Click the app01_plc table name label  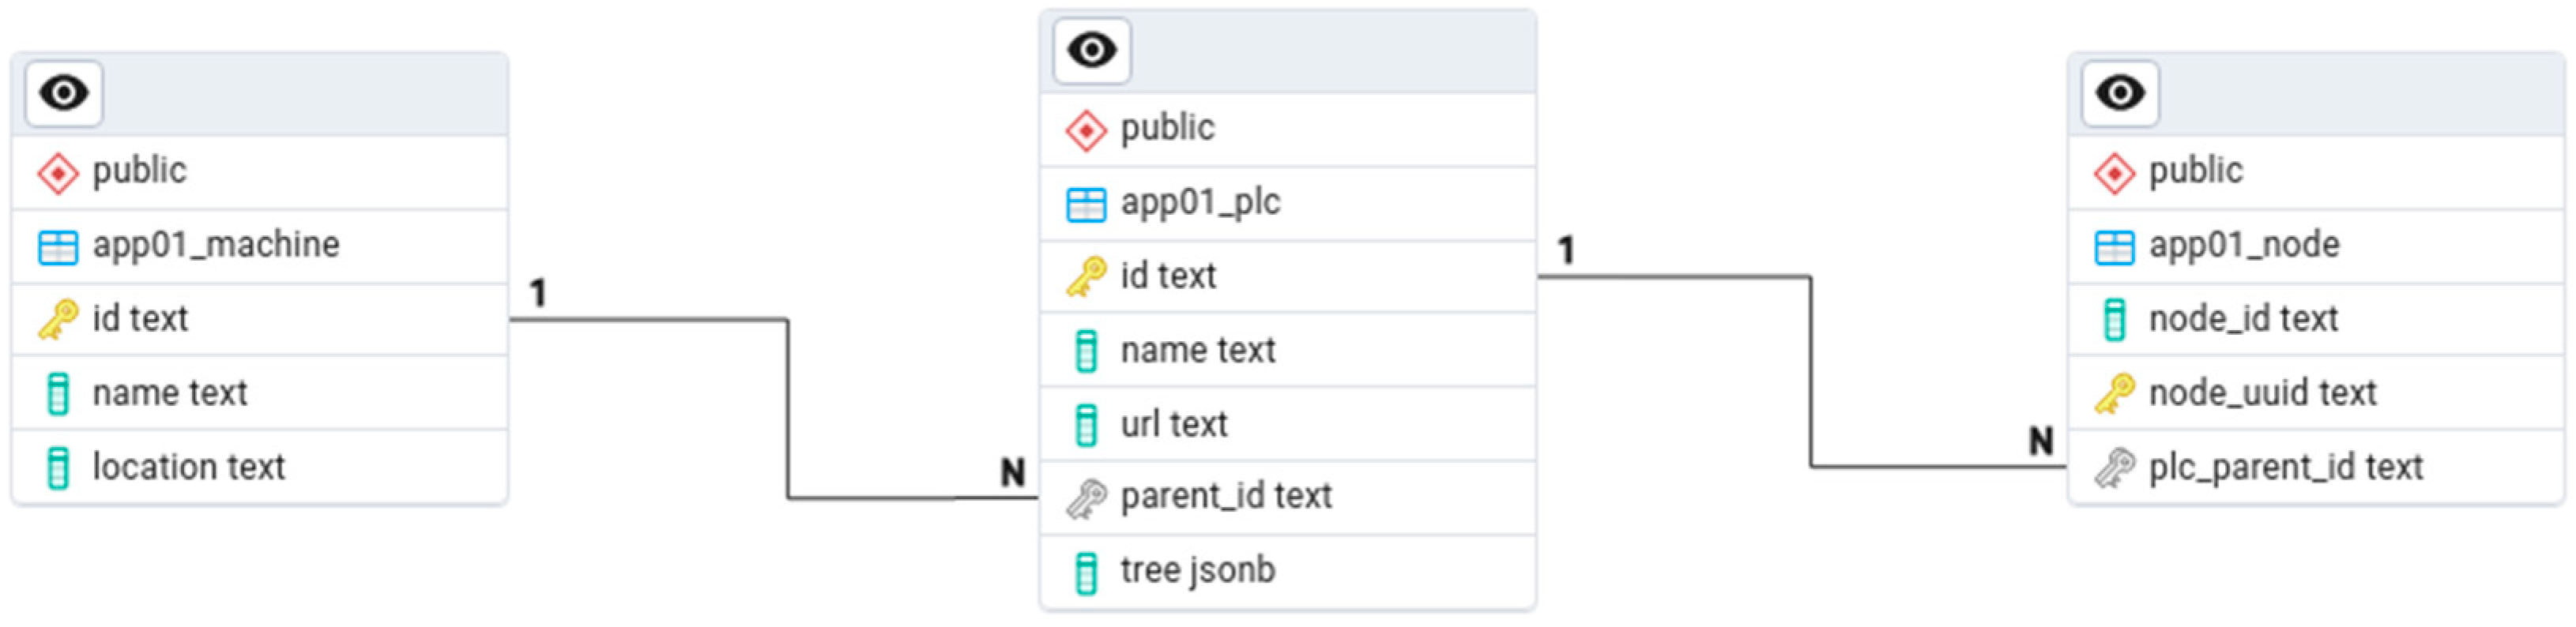click(1199, 202)
